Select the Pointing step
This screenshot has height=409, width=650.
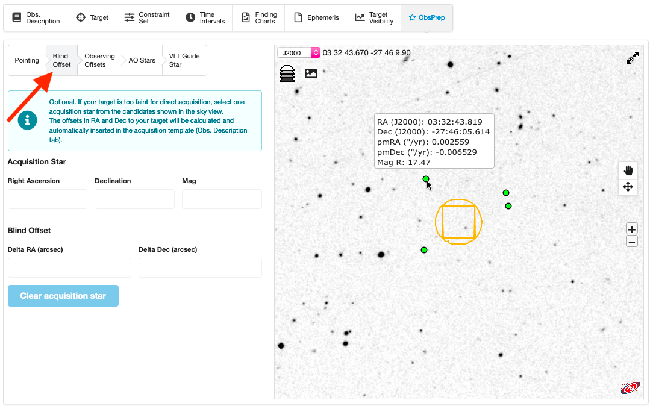[27, 60]
